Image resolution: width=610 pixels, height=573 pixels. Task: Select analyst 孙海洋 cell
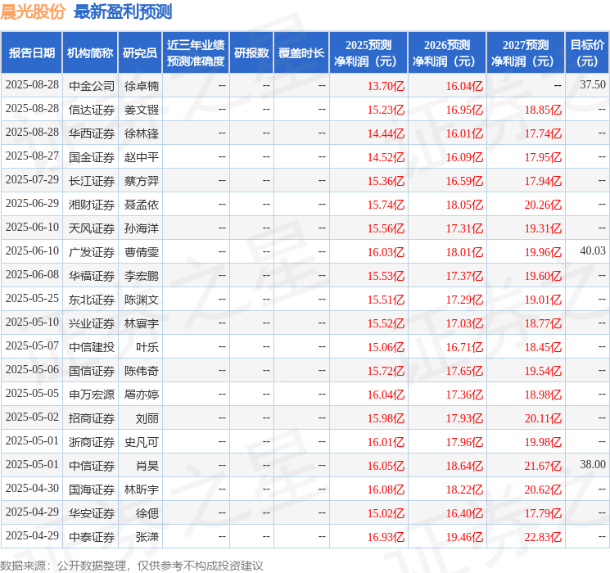coord(141,228)
